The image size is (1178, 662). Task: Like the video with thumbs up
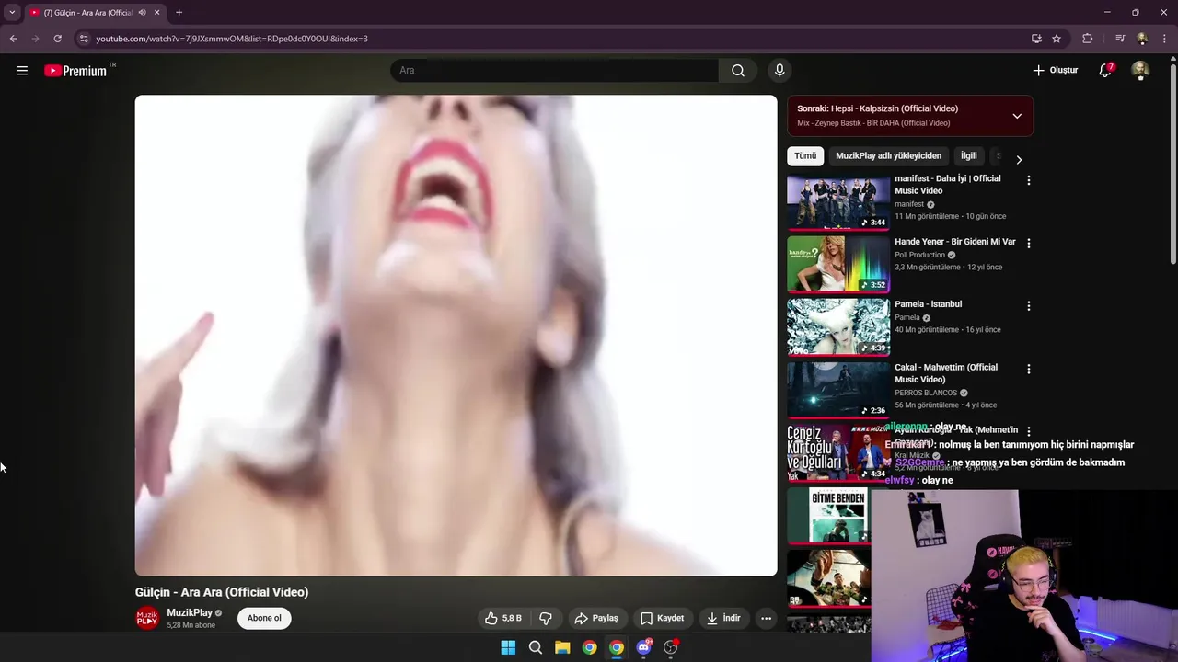(503, 618)
